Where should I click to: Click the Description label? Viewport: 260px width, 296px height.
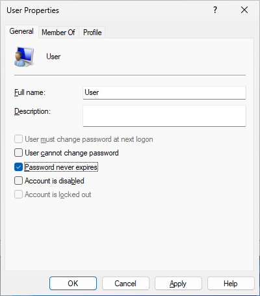(x=32, y=111)
